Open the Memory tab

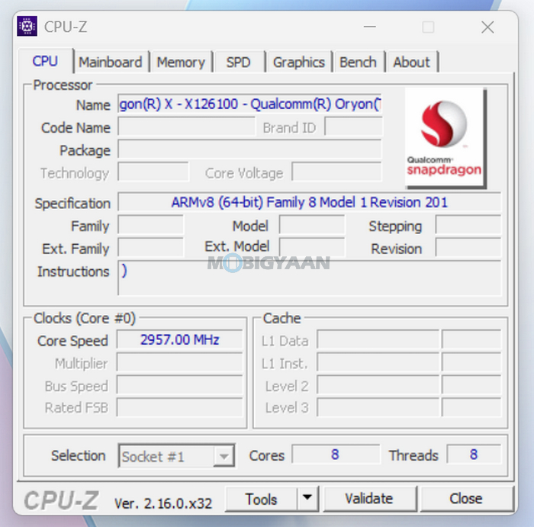[181, 63]
